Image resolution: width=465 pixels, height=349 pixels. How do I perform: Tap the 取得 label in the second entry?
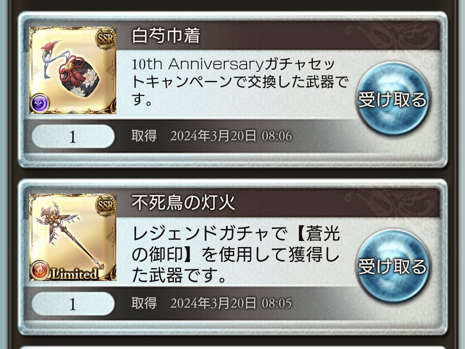144,303
